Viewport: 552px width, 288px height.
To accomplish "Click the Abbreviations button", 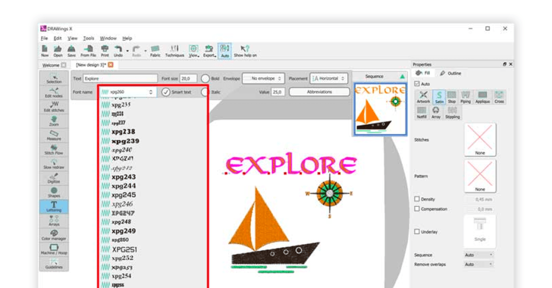I will [319, 92].
